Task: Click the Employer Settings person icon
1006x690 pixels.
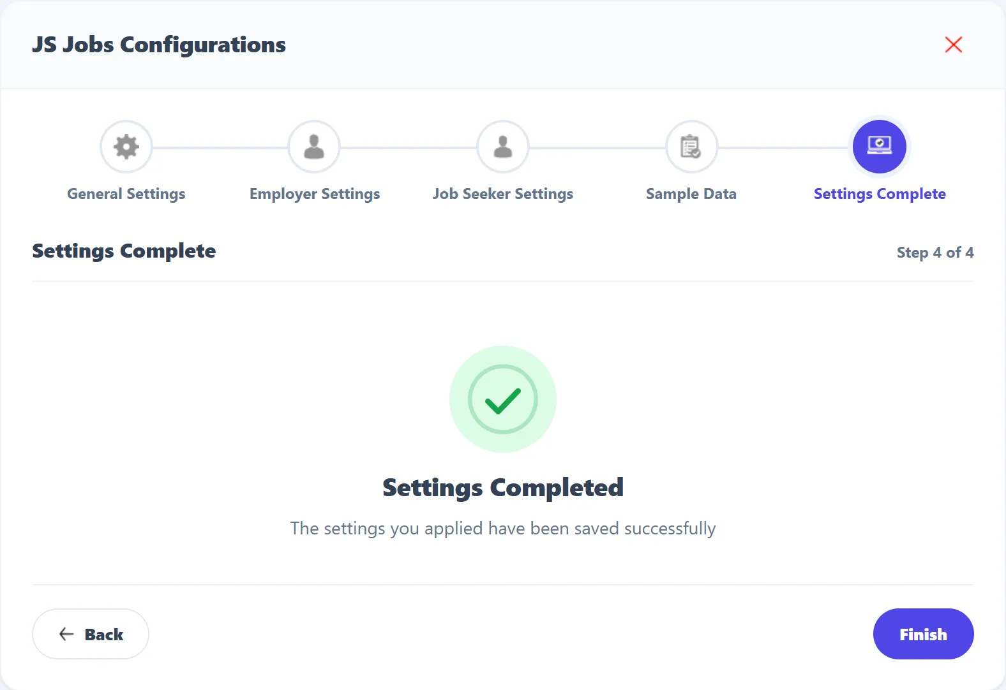Action: click(314, 147)
